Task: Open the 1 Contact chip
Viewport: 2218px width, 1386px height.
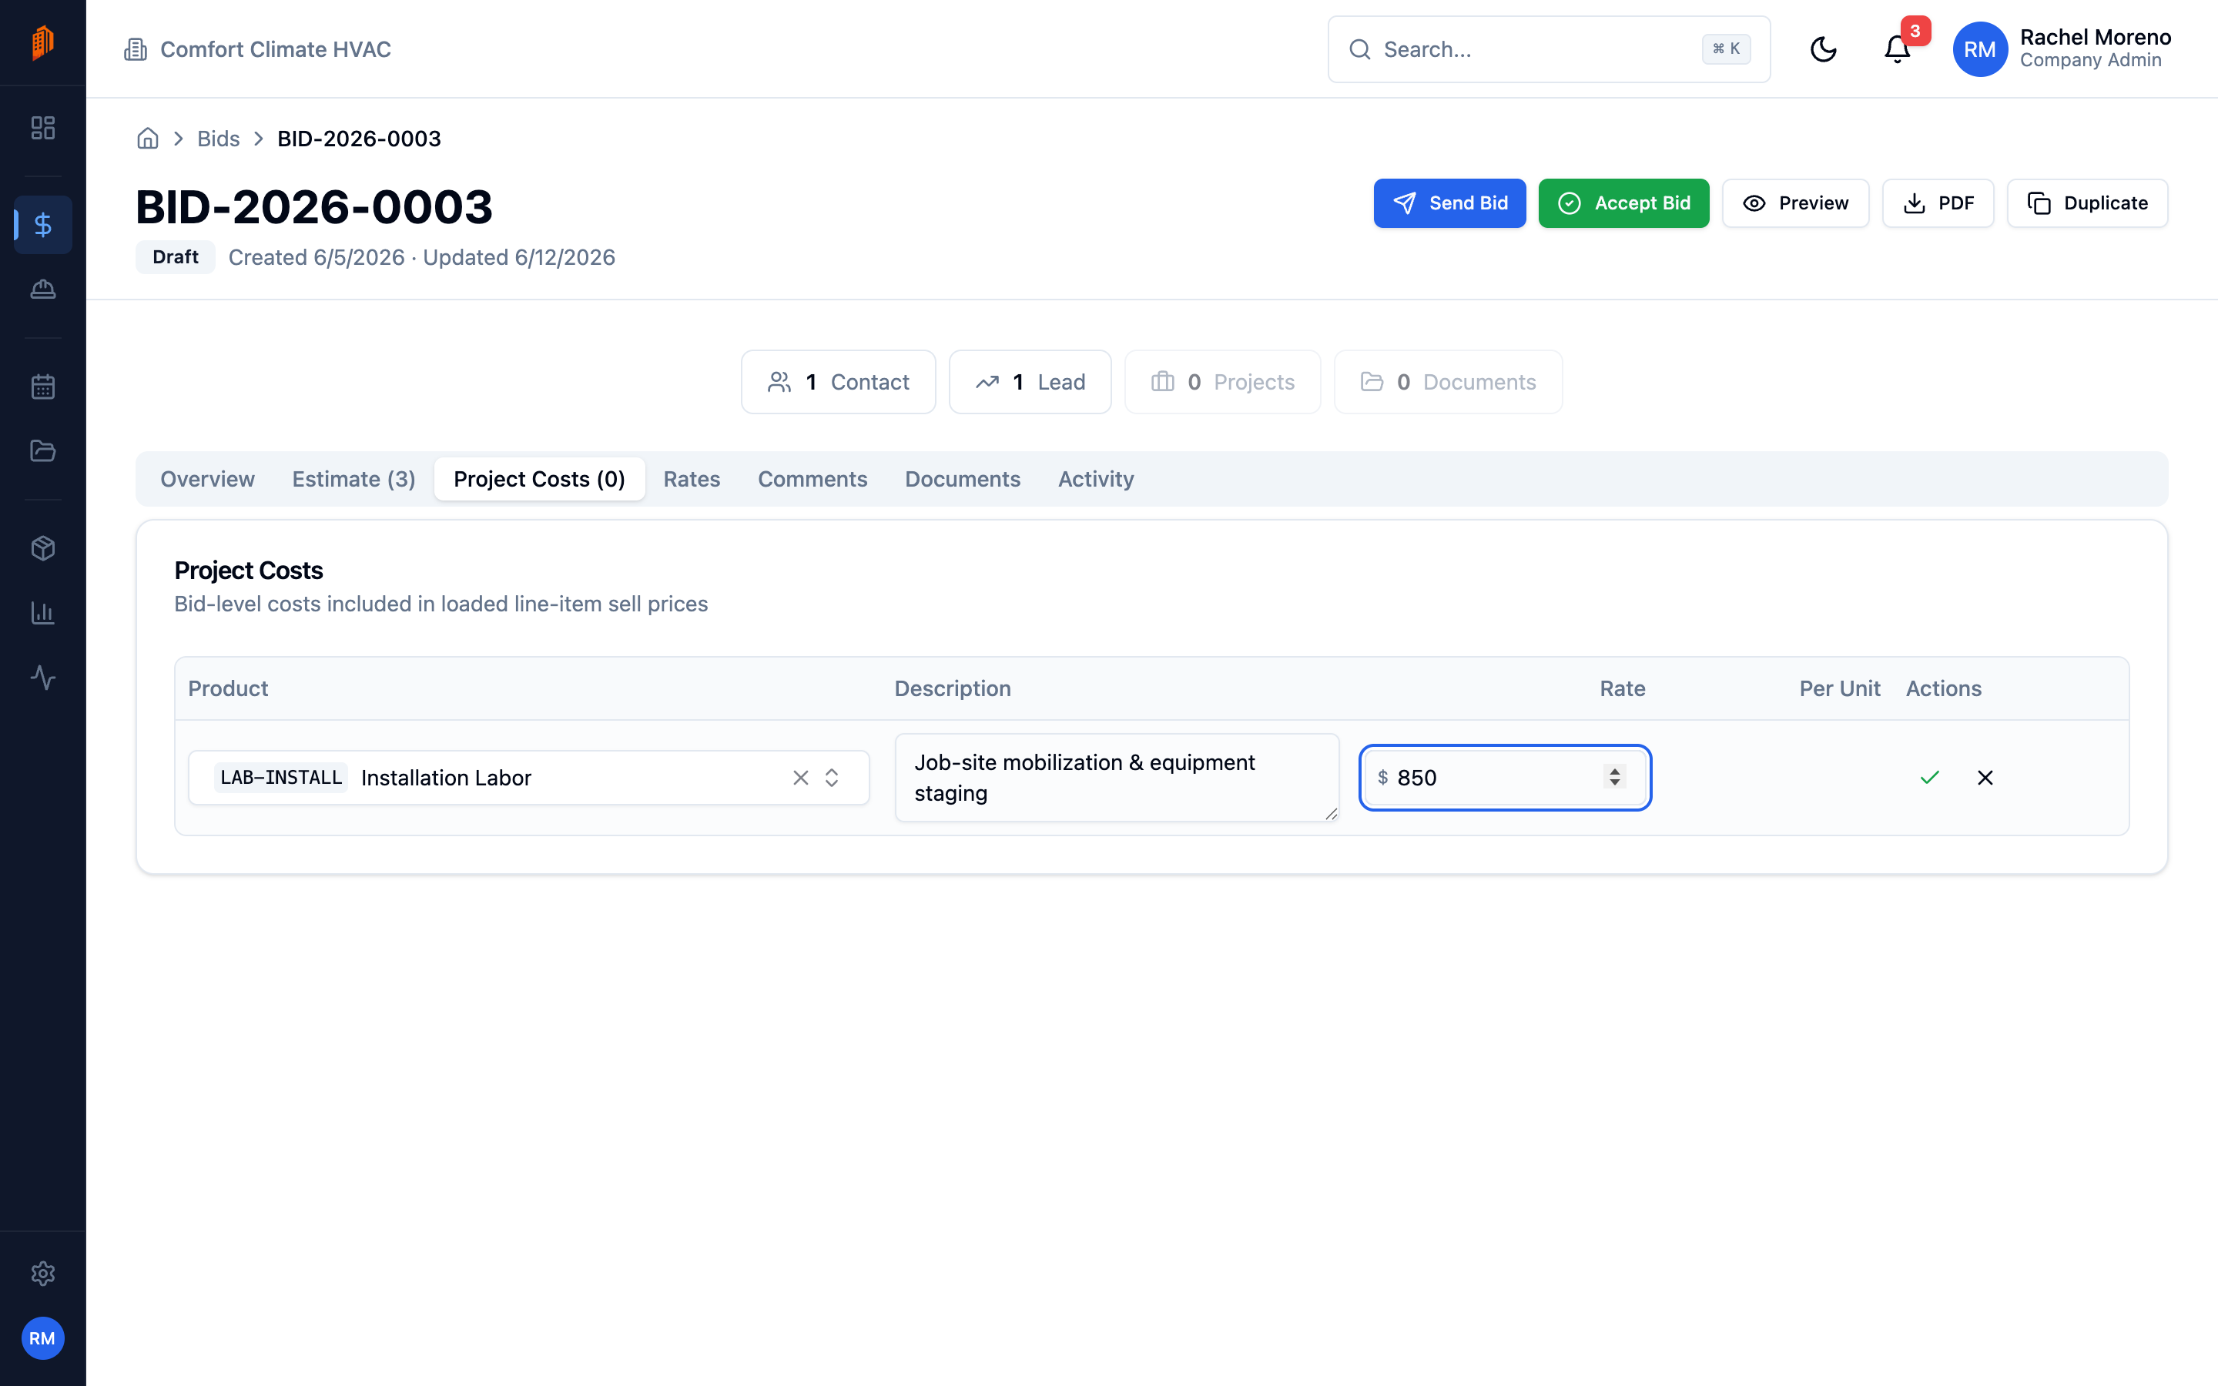Action: click(x=838, y=382)
